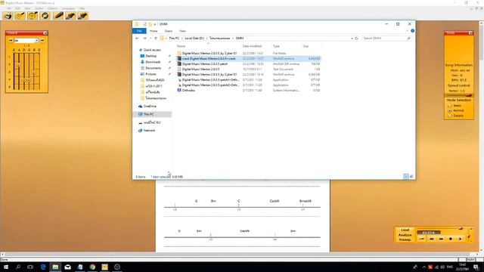Select the Details mode radio button
The width and height of the screenshot is (484, 272).
(x=450, y=116)
